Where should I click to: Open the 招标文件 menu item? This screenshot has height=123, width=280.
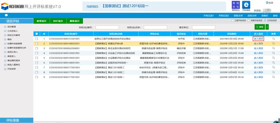coord(238,15)
